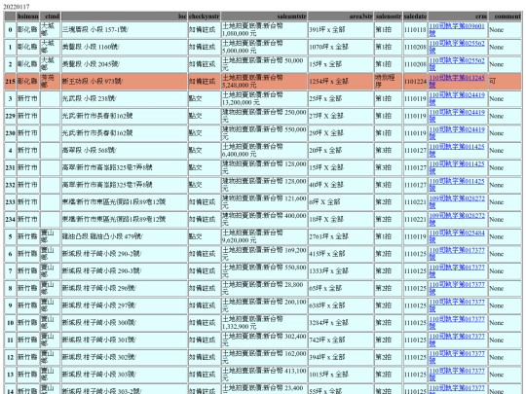Click the location cell ending 290-3號 in row 7

[124, 271]
